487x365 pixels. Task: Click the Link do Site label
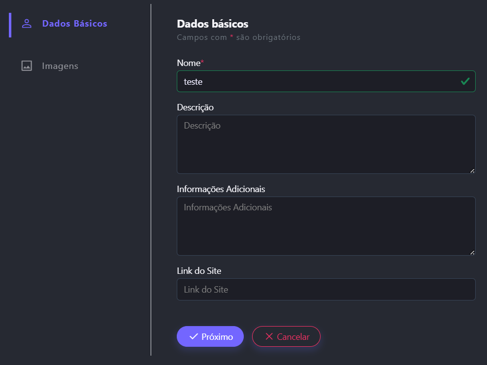199,271
